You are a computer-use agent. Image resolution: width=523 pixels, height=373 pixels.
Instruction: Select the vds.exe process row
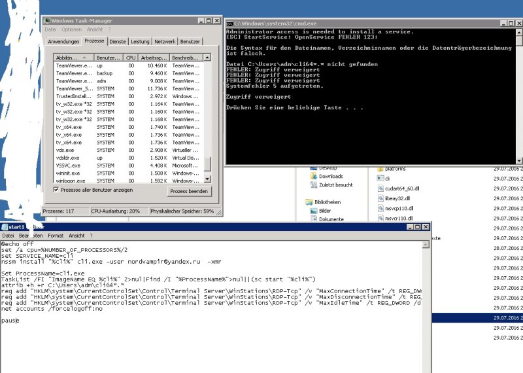coord(67,150)
